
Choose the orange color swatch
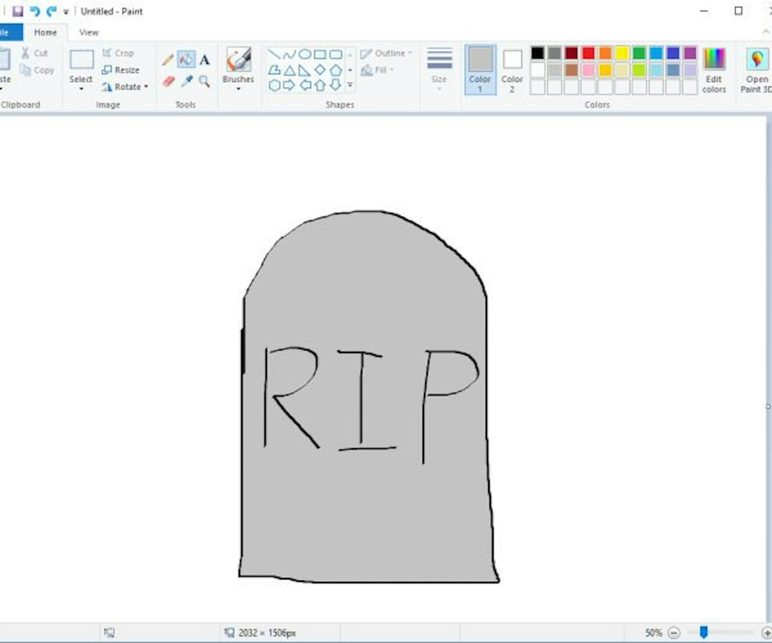pyautogui.click(x=605, y=53)
